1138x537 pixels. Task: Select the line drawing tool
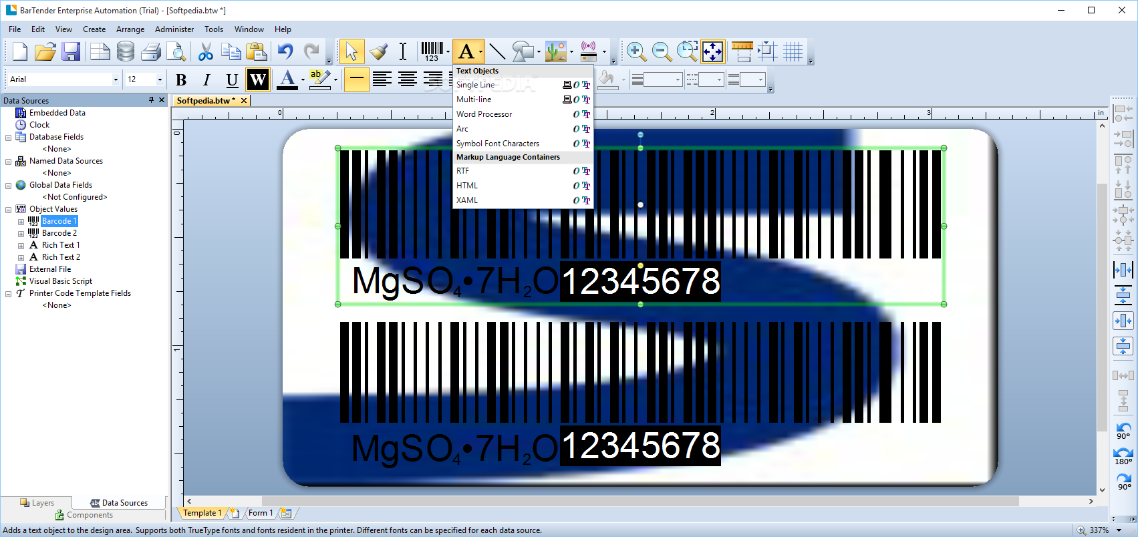(x=496, y=51)
